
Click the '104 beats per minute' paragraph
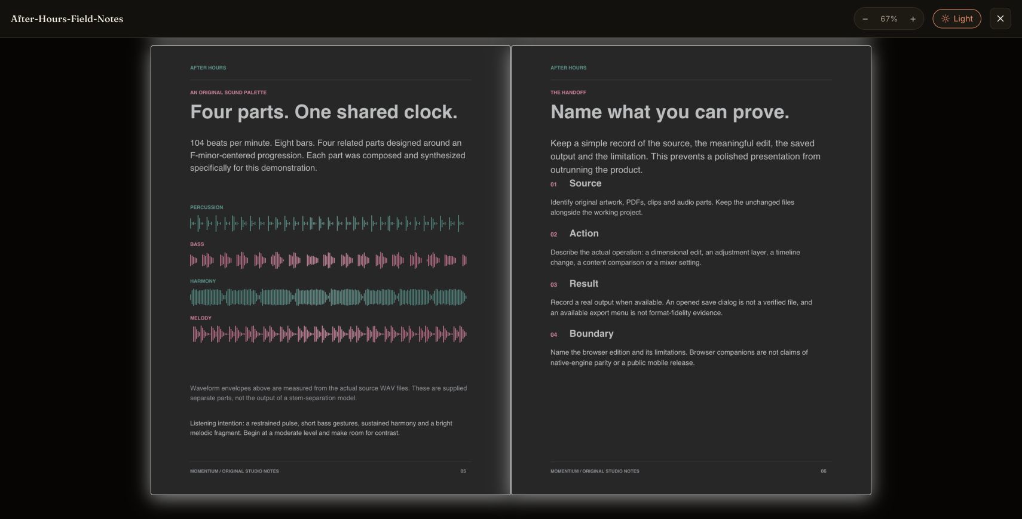click(328, 155)
